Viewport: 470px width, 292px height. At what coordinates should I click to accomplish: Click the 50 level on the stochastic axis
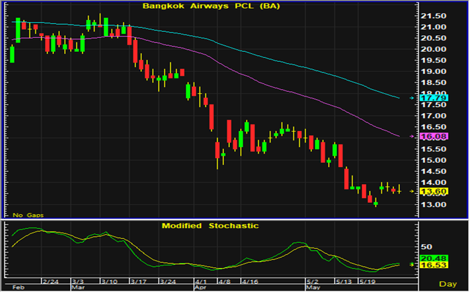(x=426, y=247)
